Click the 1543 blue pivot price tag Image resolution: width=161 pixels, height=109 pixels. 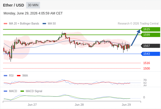point(150,54)
